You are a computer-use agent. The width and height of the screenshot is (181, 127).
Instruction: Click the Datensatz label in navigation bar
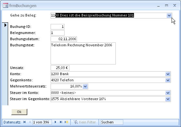point(12,122)
